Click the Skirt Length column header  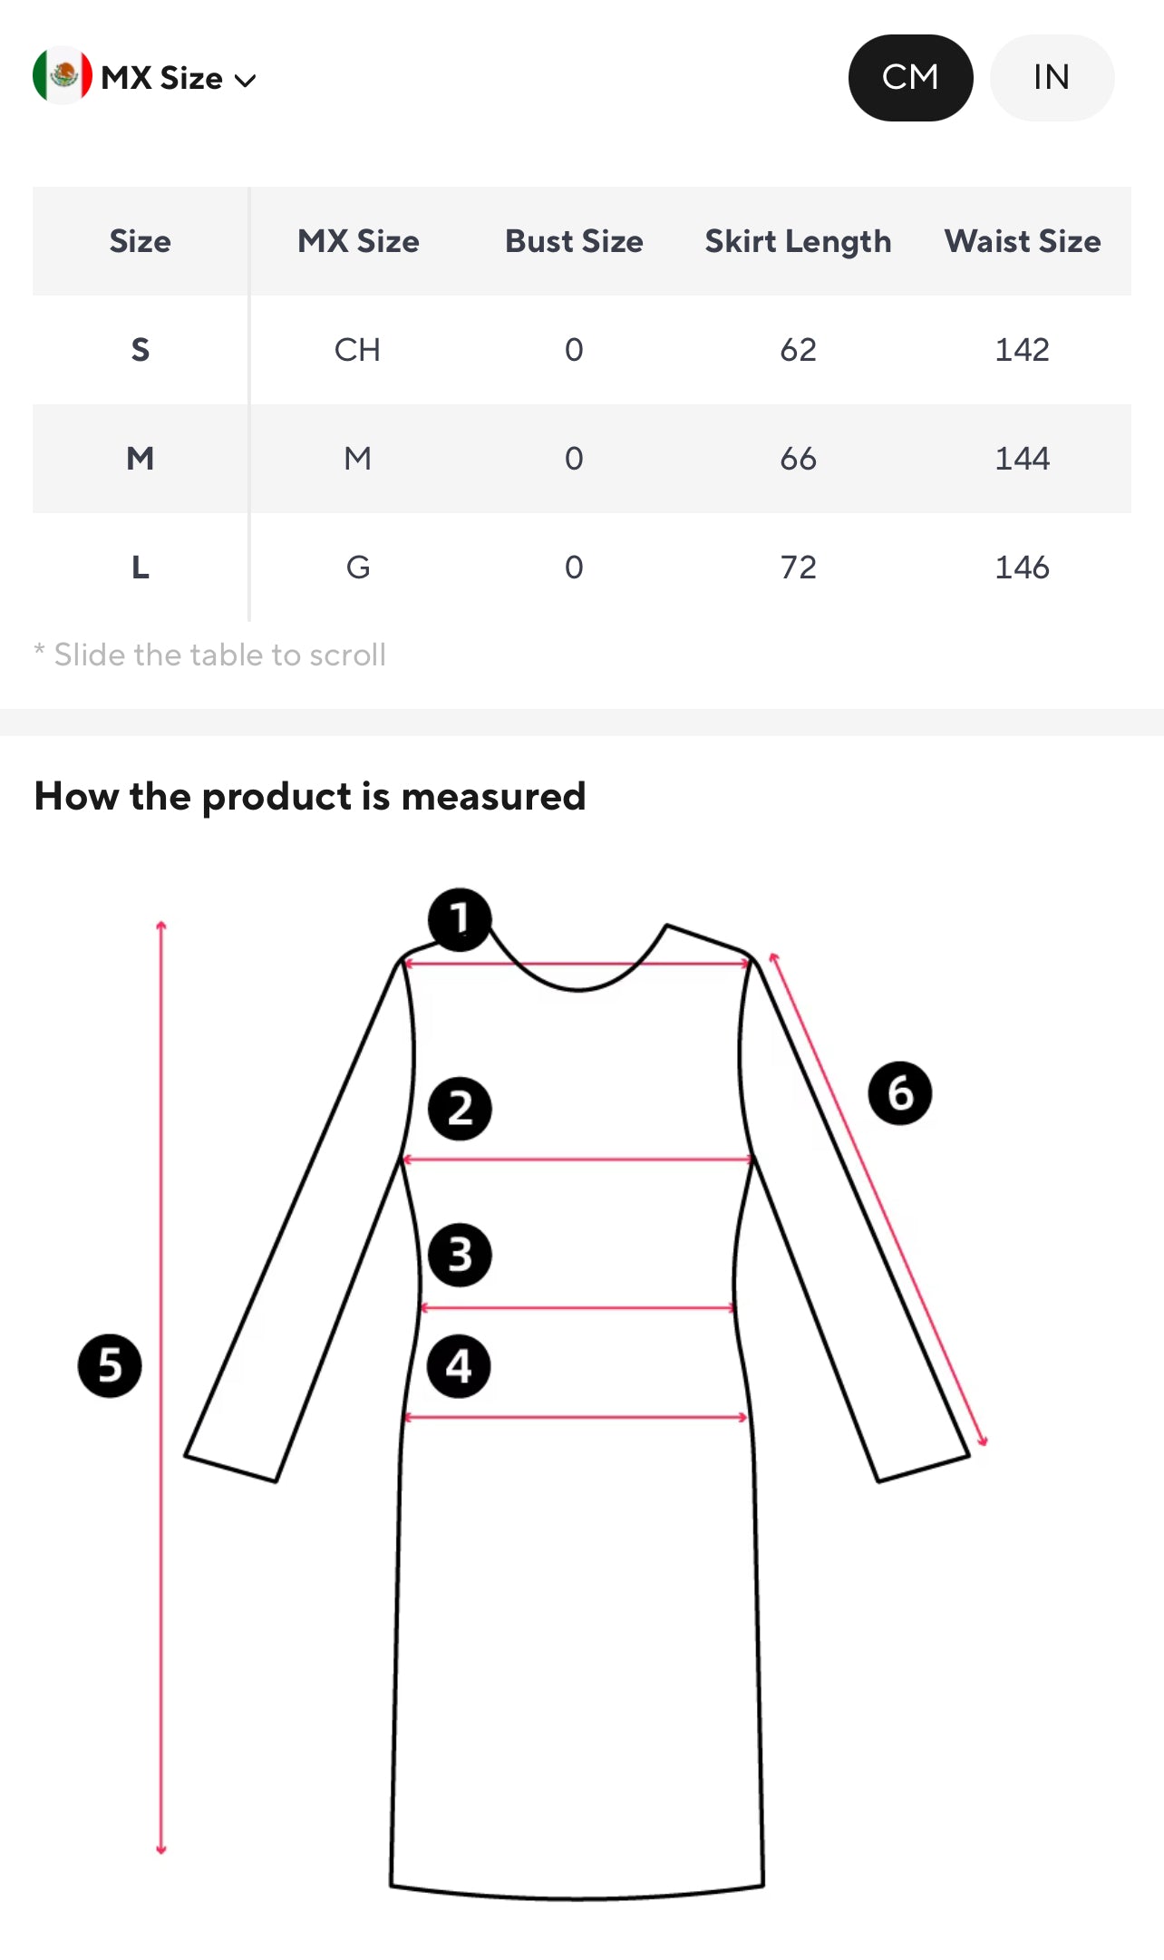click(798, 241)
